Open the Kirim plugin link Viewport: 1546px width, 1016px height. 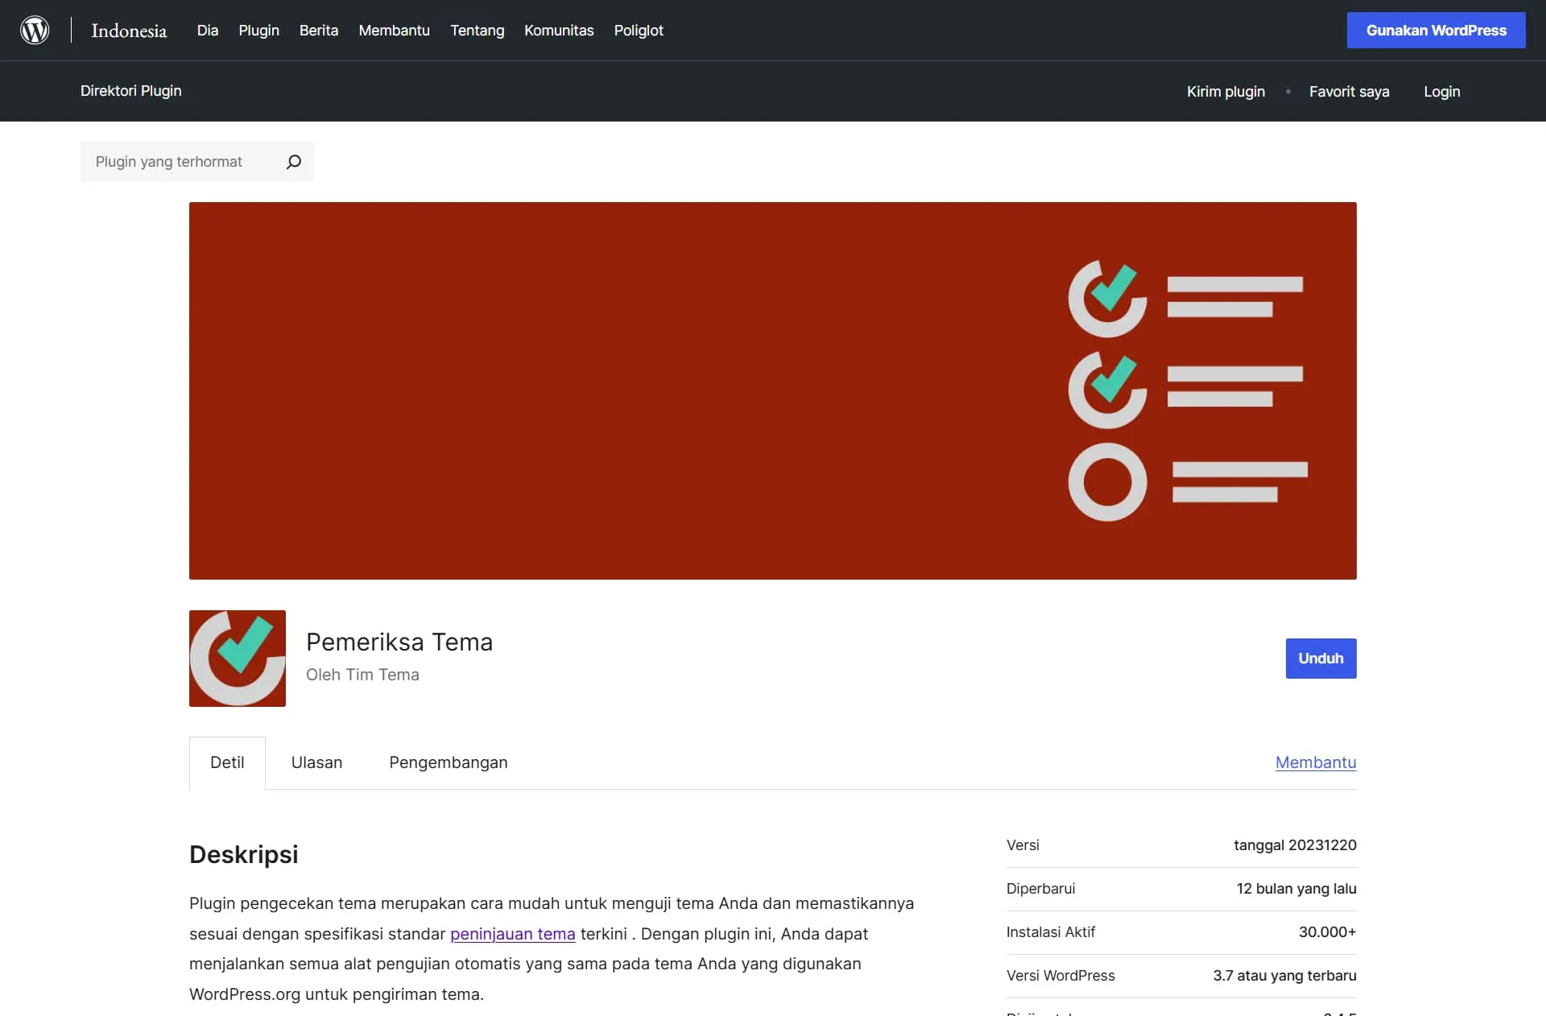pos(1226,92)
